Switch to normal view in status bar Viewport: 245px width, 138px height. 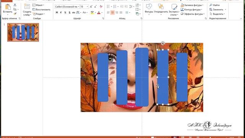pos(175,137)
